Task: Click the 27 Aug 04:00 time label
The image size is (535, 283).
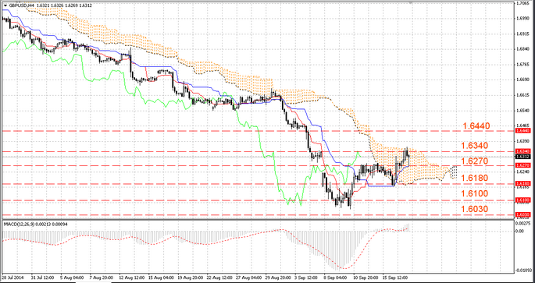Action: [248, 277]
